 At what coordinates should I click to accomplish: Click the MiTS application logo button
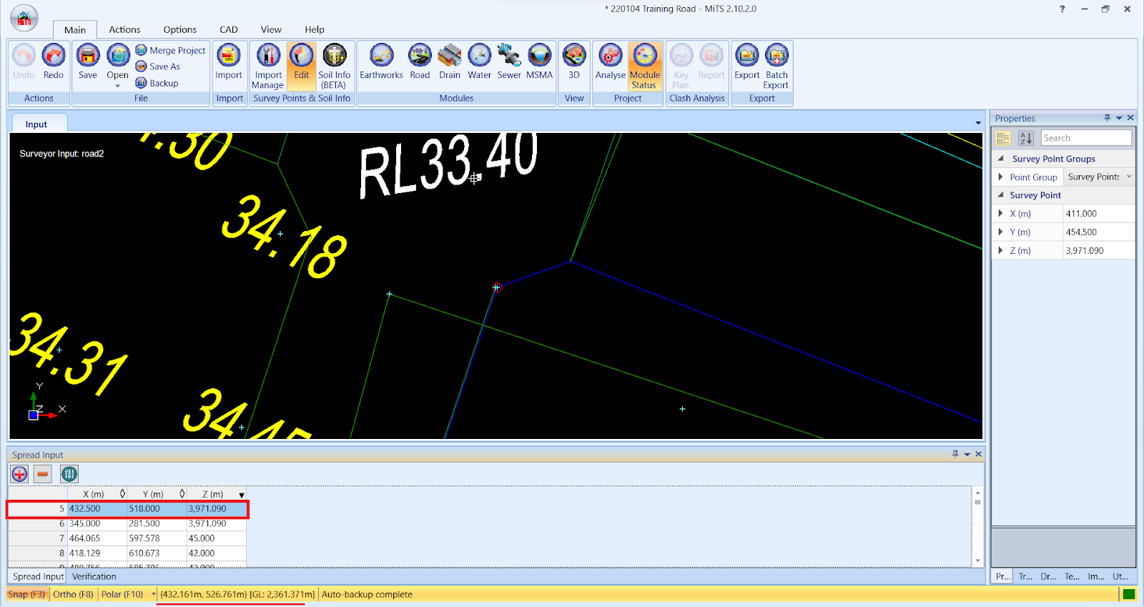[x=24, y=18]
